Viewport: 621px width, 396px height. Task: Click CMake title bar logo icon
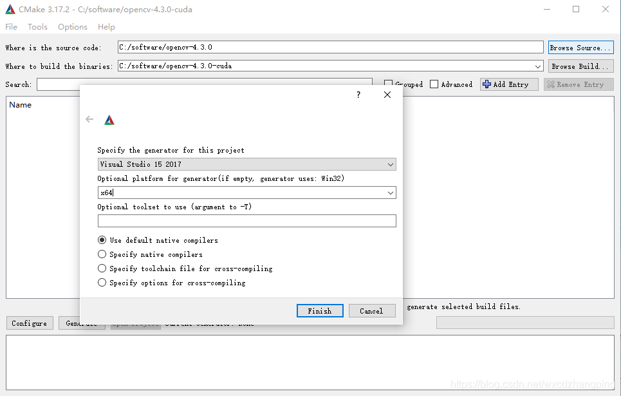[10, 10]
